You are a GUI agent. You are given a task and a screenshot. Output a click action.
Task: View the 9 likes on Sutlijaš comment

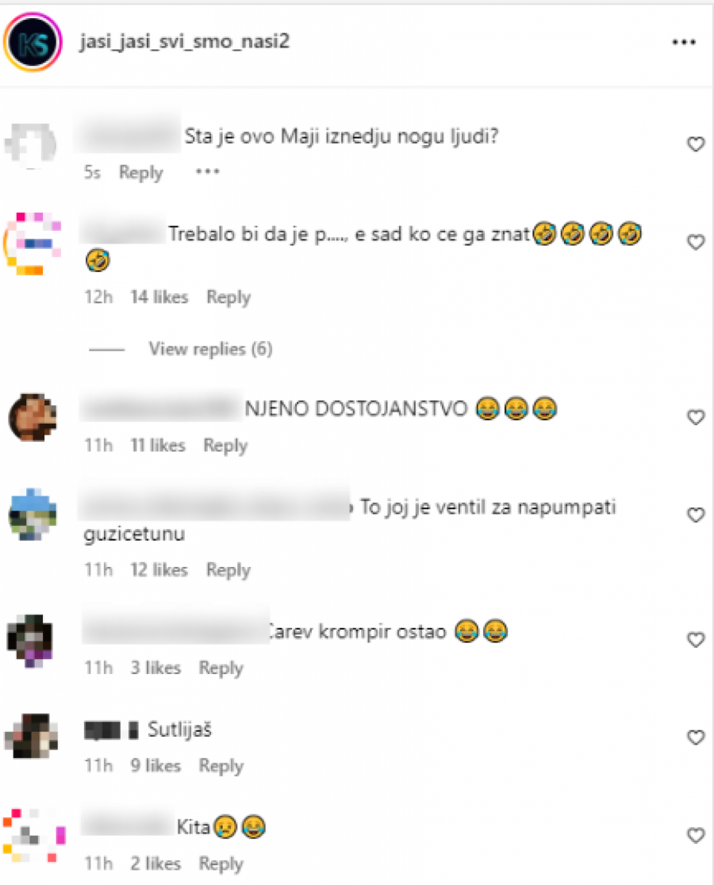(x=155, y=765)
